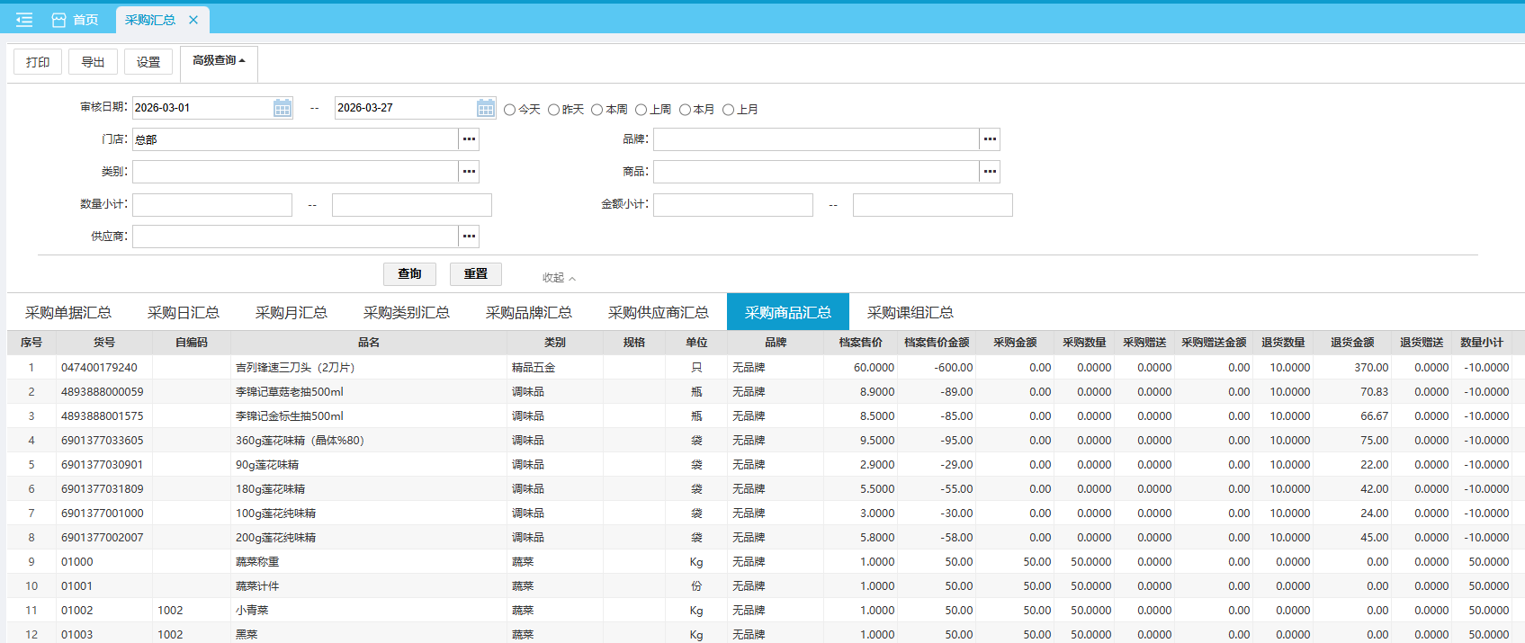Open the 类别 selector ellipsis button
This screenshot has height=643, width=1525.
[x=469, y=172]
